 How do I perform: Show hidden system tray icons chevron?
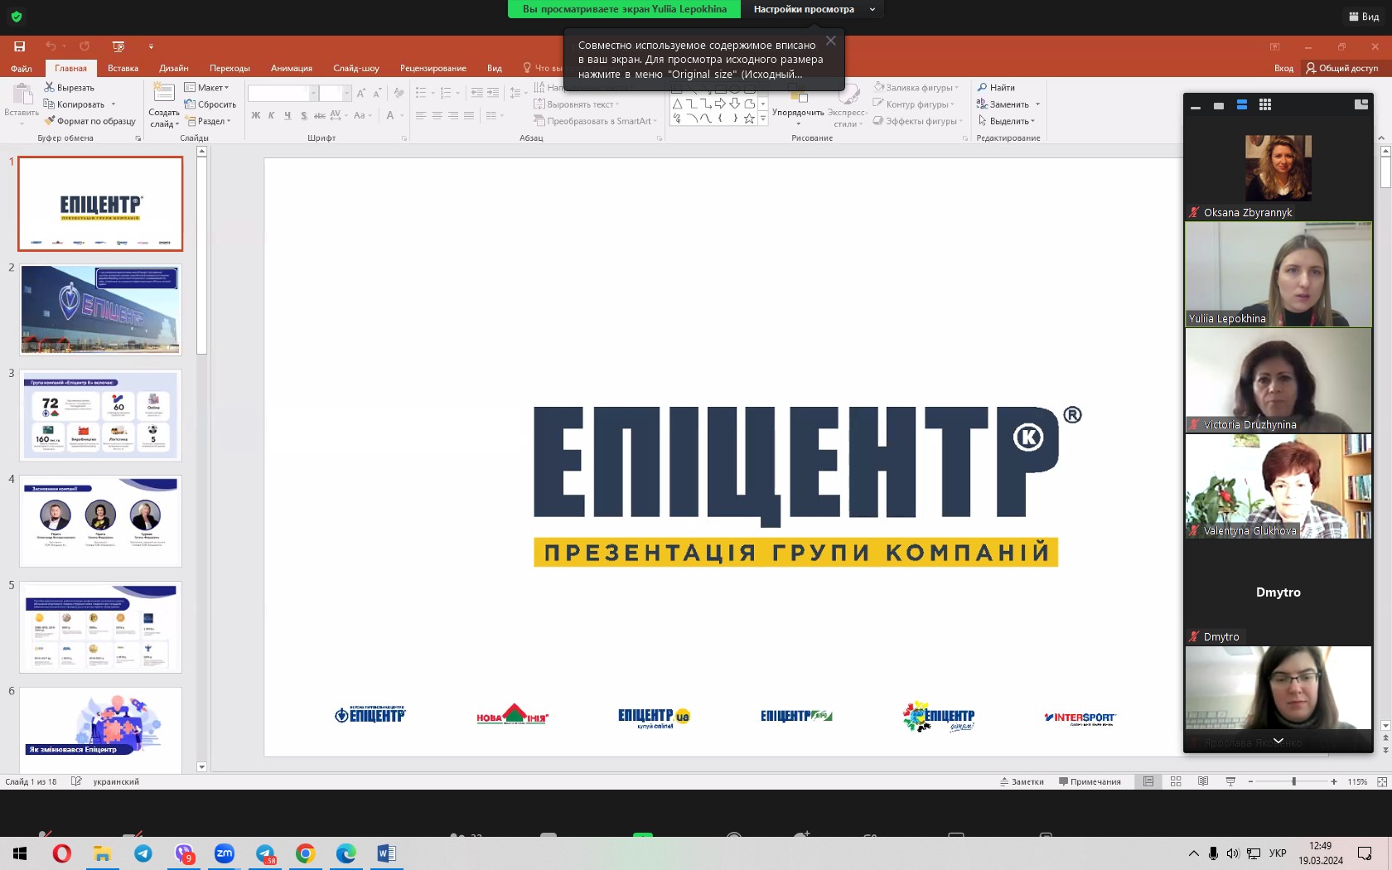coord(1193,853)
